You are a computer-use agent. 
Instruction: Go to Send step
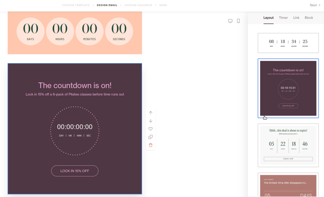click(163, 5)
